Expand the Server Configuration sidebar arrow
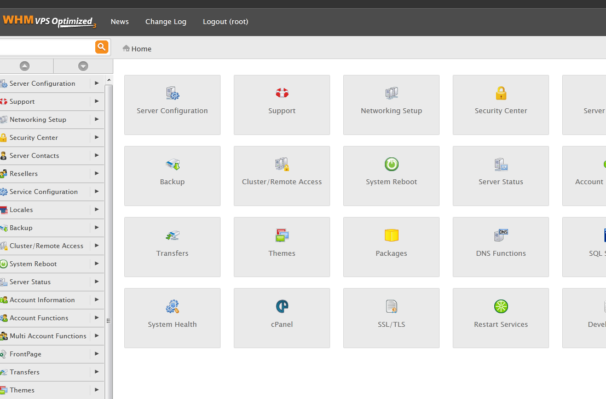 point(96,83)
